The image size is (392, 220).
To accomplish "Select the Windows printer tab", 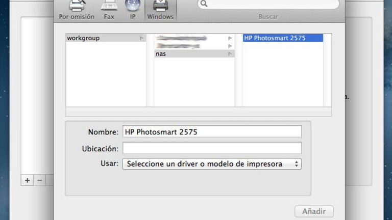I will pos(160,10).
